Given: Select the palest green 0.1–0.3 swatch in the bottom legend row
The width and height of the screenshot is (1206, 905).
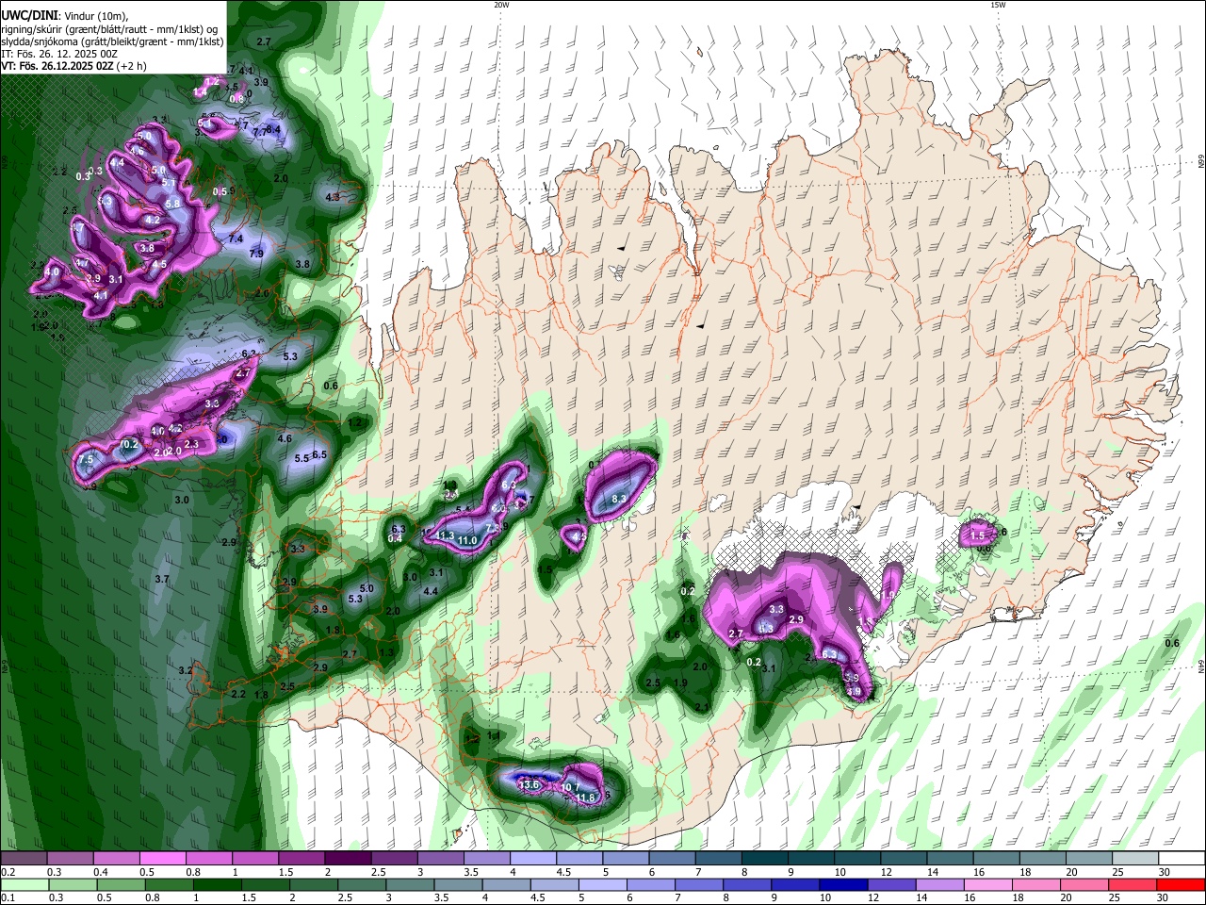Looking at the screenshot, I should pos(24,885).
